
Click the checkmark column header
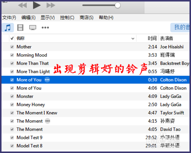point(12,38)
